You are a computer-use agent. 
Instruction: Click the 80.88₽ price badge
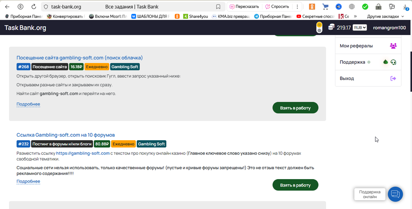(102, 144)
